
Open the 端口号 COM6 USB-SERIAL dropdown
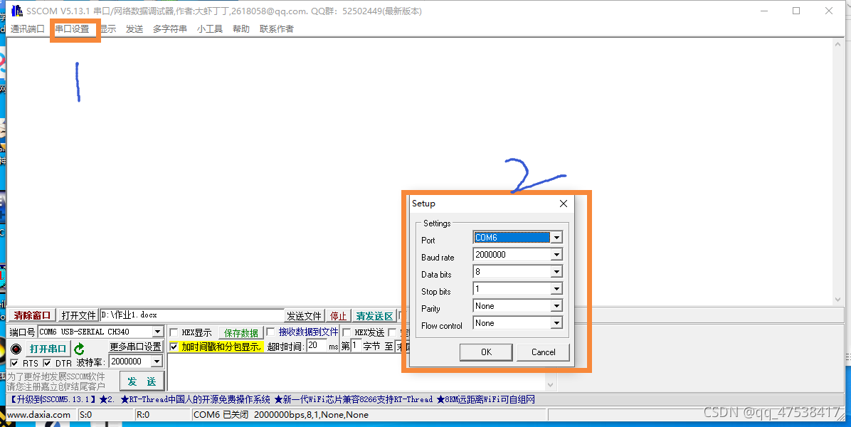click(x=157, y=332)
